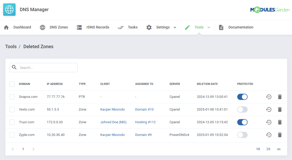Restore the Snapva.com zone

(269, 97)
